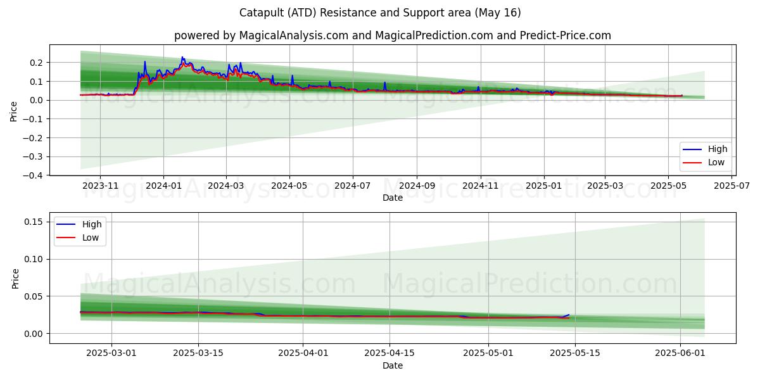Click the '2025-06-01' date tick label

[680, 353]
